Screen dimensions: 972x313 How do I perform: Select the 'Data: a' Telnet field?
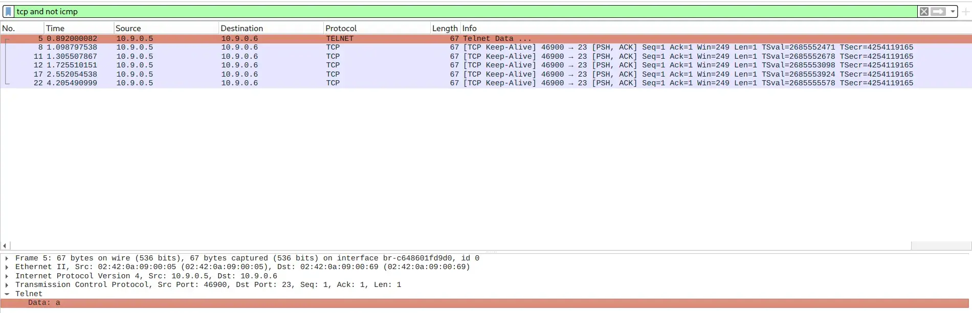click(x=484, y=303)
